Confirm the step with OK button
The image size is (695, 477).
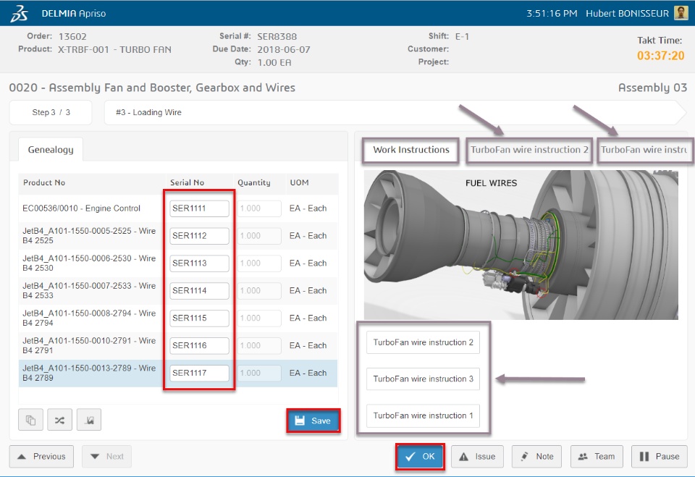420,457
